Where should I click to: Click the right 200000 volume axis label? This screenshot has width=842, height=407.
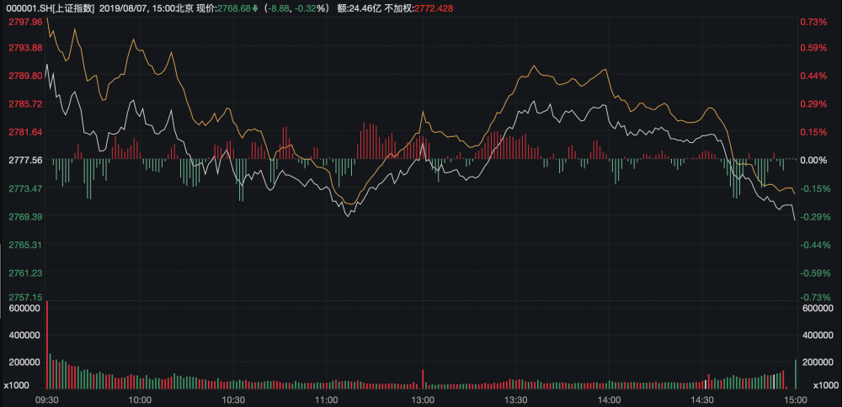click(x=817, y=362)
